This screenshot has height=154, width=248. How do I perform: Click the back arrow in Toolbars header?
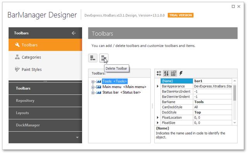click(74, 33)
